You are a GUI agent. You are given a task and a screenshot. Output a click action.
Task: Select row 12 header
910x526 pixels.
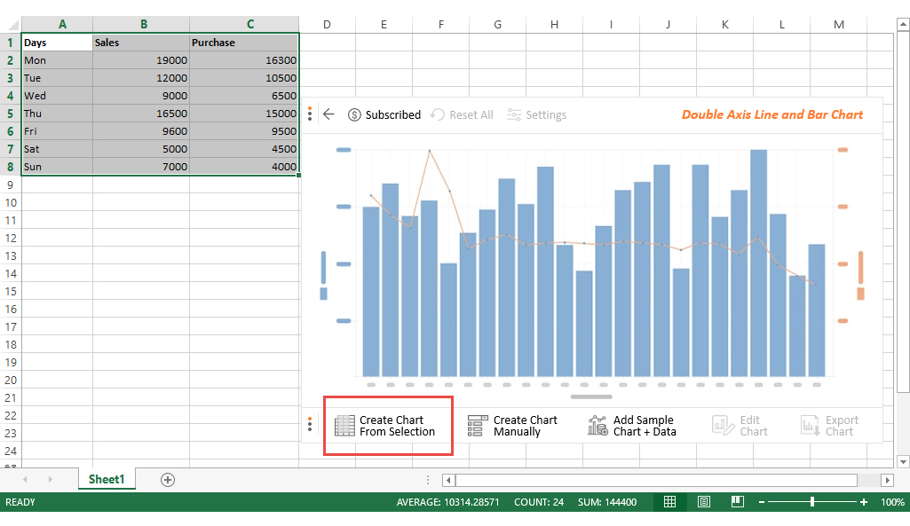[11, 239]
